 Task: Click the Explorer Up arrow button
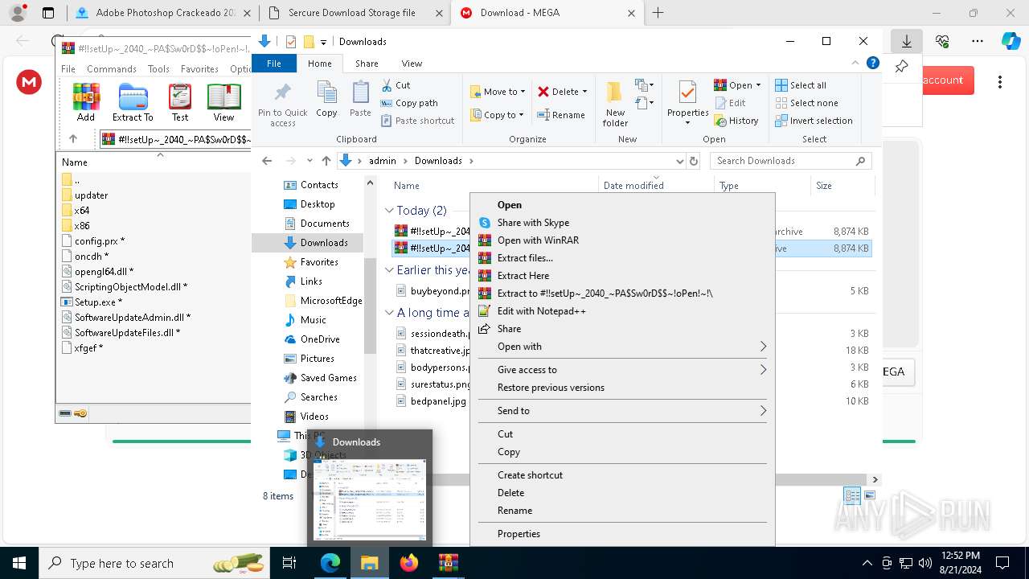[326, 161]
